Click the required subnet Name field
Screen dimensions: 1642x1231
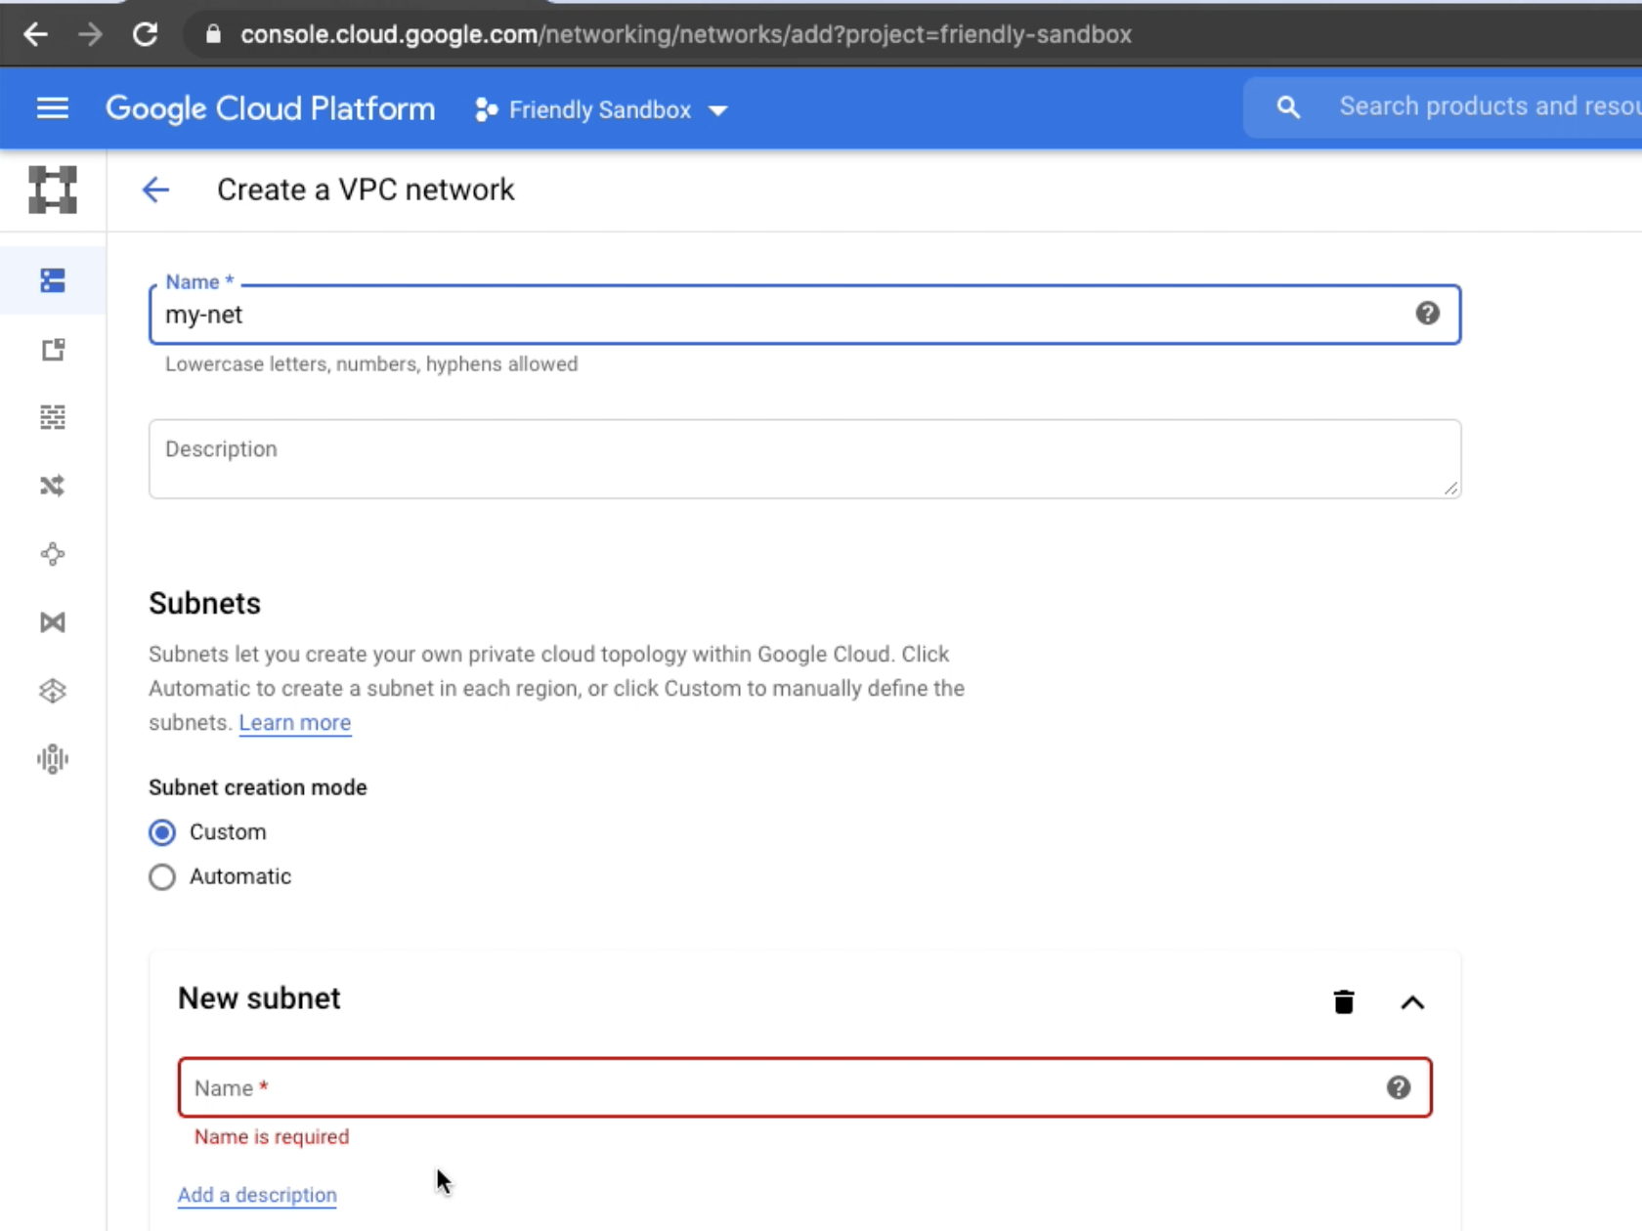click(804, 1087)
